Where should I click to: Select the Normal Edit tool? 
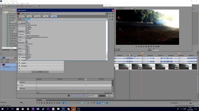(x=63, y=103)
